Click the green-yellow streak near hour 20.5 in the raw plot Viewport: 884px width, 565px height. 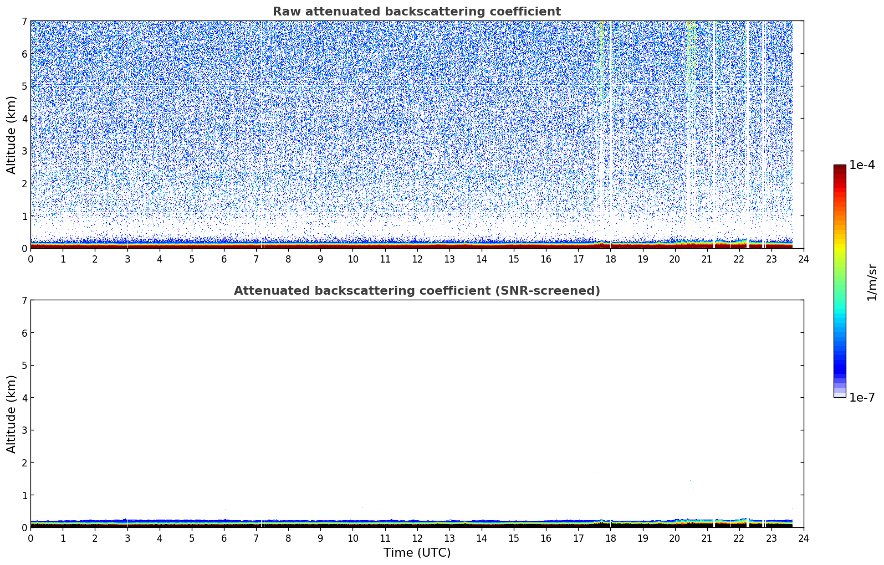[x=690, y=66]
